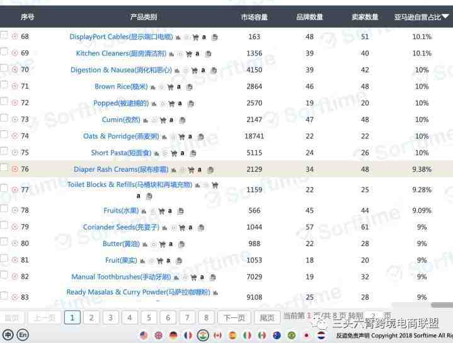Switch to the Canada flag marketplace
The height and width of the screenshot is (343, 453).
tap(217, 335)
